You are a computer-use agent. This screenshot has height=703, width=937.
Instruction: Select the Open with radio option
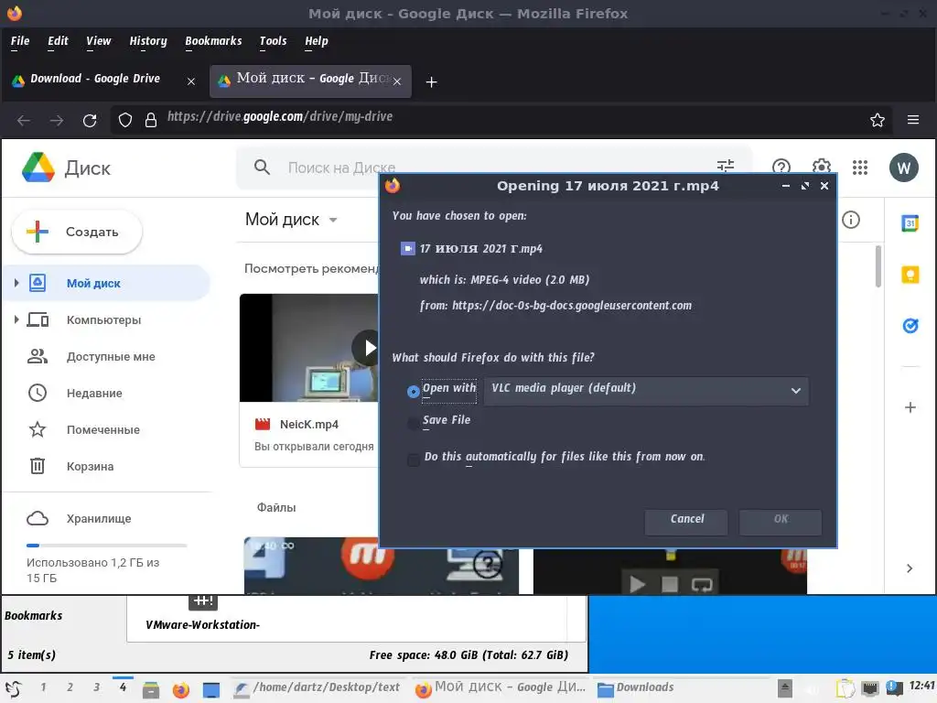pyautogui.click(x=413, y=392)
